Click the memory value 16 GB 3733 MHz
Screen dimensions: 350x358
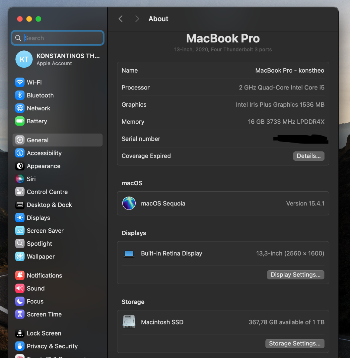286,122
